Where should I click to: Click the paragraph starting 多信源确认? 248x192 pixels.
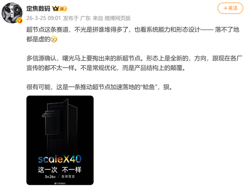134,63
